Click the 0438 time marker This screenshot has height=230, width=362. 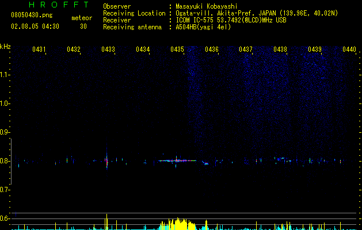click(x=280, y=49)
